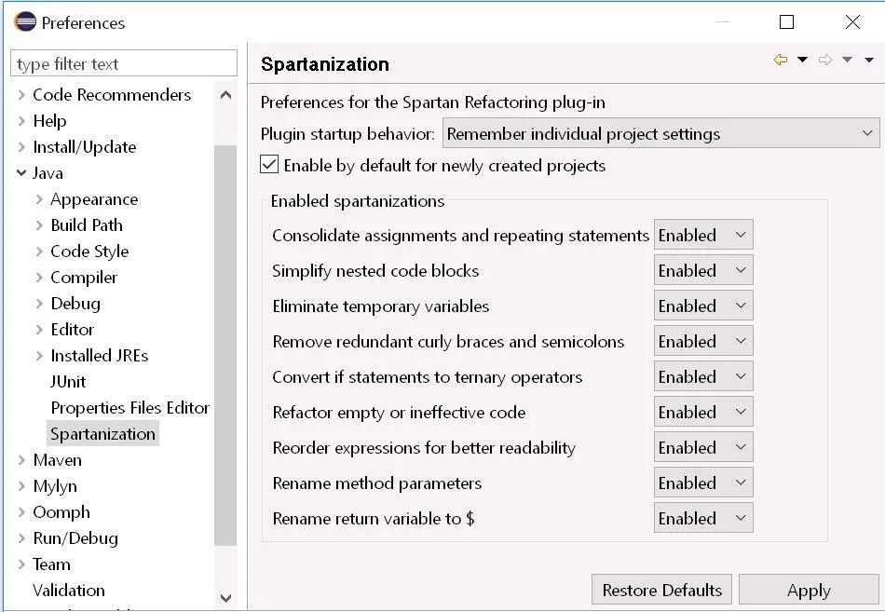885x612 pixels.
Task: Click the forward navigation arrow icon
Action: [824, 61]
